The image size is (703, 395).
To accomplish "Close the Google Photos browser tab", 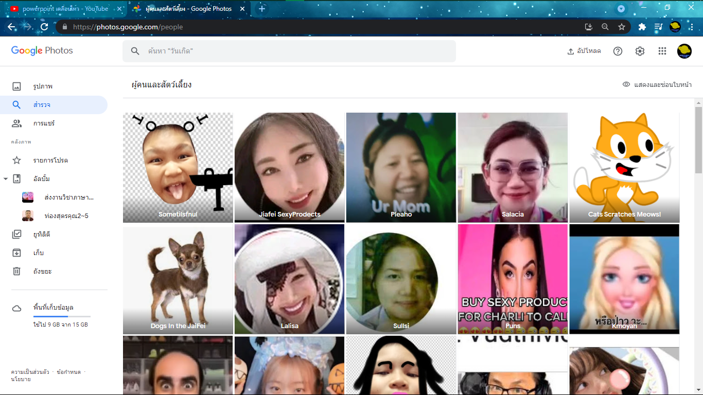I will coord(243,9).
